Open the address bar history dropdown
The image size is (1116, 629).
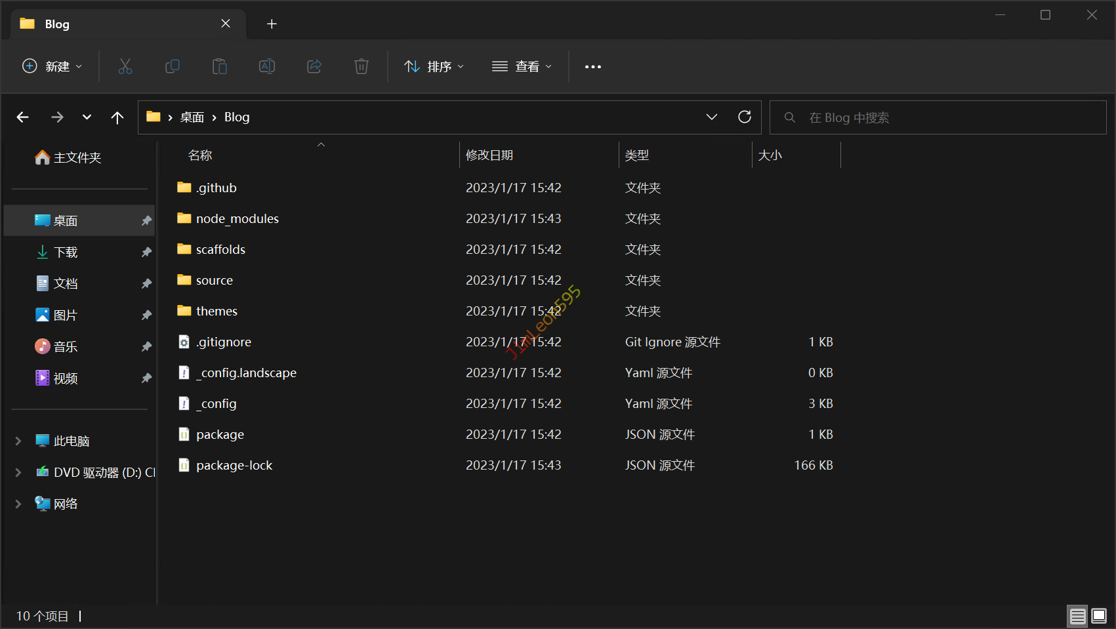711,117
